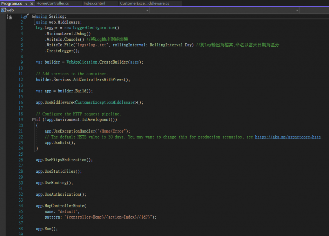The width and height of the screenshot is (329, 236).
Task: Click on RollingInterval.Day argument
Action: pyautogui.click(x=171, y=45)
